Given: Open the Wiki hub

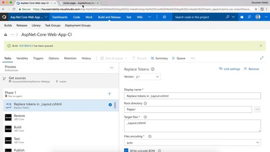Looking at the screenshot, I should coord(140,17).
